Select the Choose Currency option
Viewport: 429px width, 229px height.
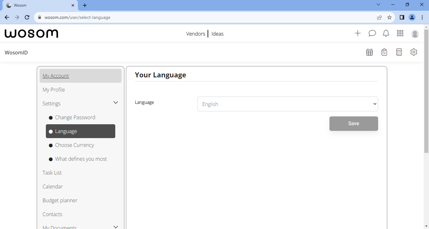[x=74, y=145]
